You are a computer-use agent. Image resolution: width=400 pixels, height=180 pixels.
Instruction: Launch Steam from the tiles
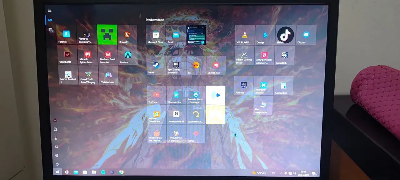coord(156,66)
